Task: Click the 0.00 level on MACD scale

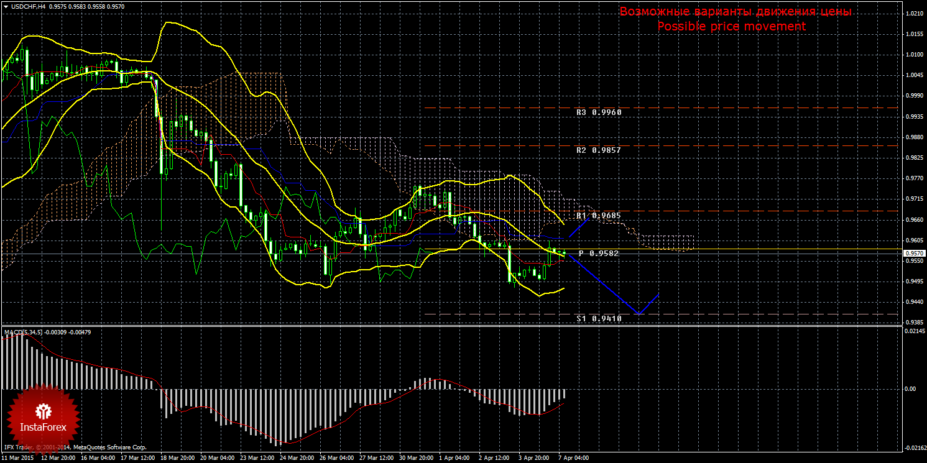Action: coord(910,389)
